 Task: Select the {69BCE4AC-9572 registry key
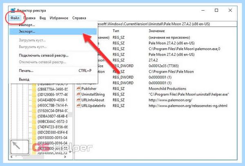53,122
